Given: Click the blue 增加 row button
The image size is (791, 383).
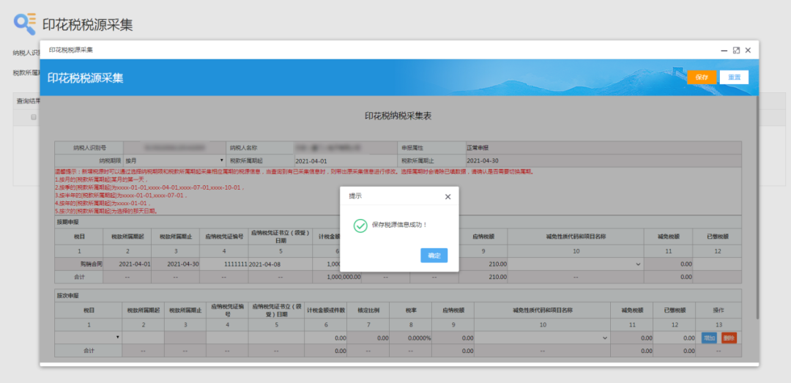Looking at the screenshot, I should [x=709, y=338].
